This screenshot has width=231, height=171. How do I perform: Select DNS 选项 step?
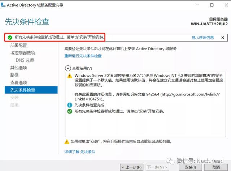25,60
